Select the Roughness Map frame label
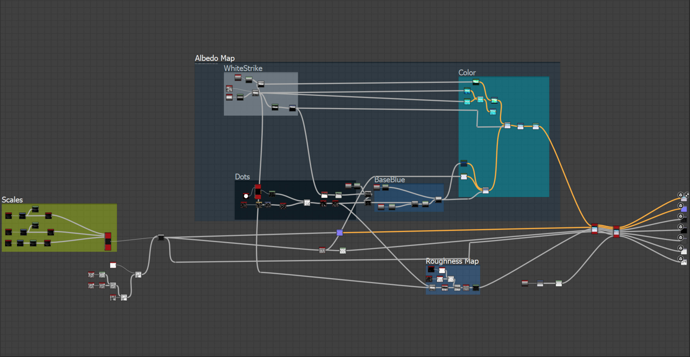Viewport: 690px width, 357px height. point(452,261)
